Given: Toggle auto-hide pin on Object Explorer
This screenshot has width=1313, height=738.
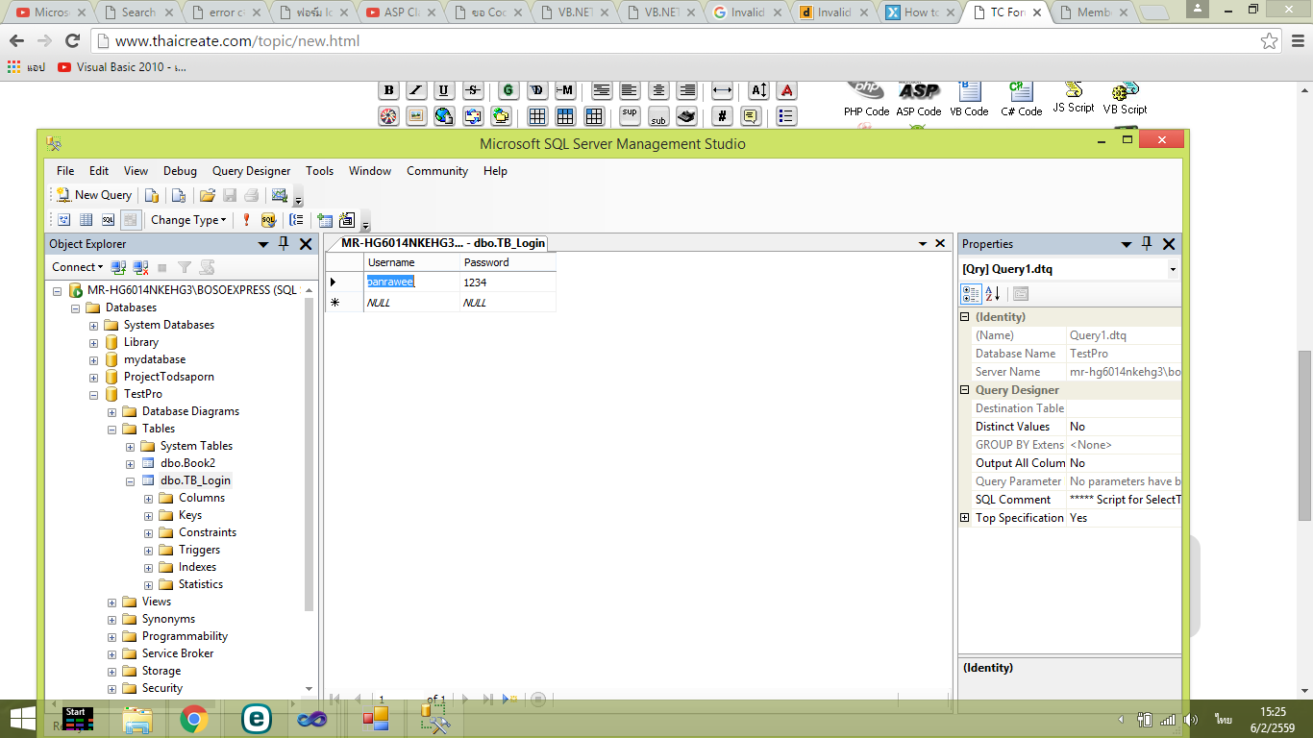Looking at the screenshot, I should (x=284, y=244).
